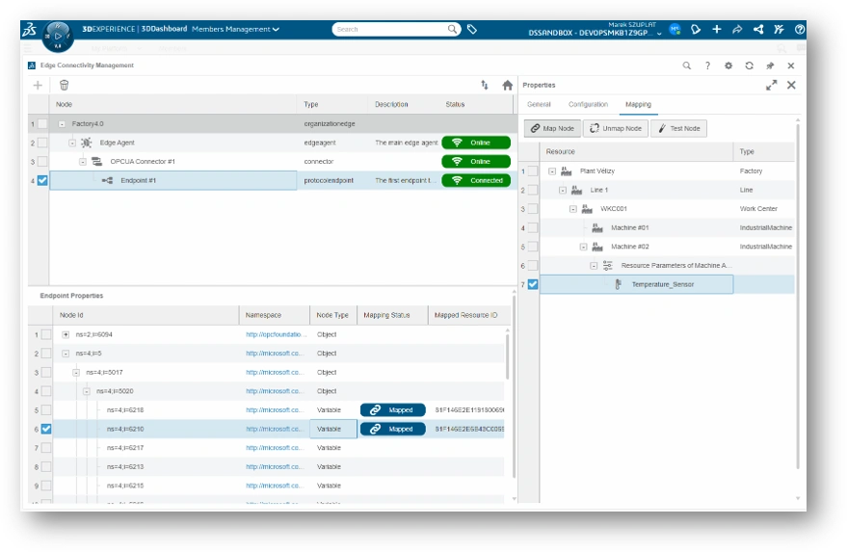Image resolution: width=847 pixels, height=552 pixels.
Task: Sort by the Node Type column header
Action: (332, 315)
